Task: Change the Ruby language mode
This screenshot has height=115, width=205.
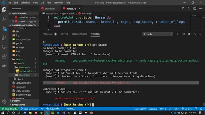Action: click(176, 109)
